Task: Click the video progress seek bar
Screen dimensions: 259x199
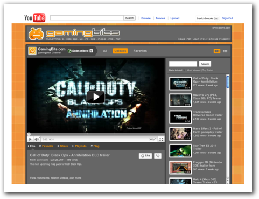Action: [96, 134]
